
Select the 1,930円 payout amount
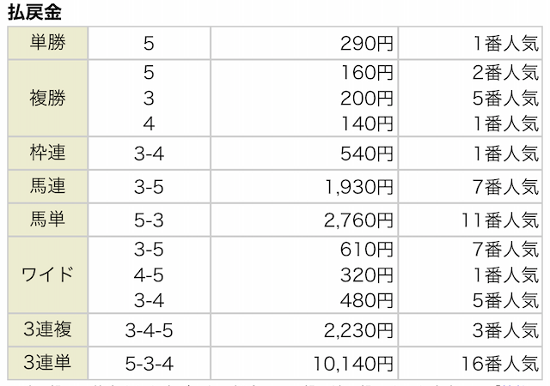coord(359,186)
